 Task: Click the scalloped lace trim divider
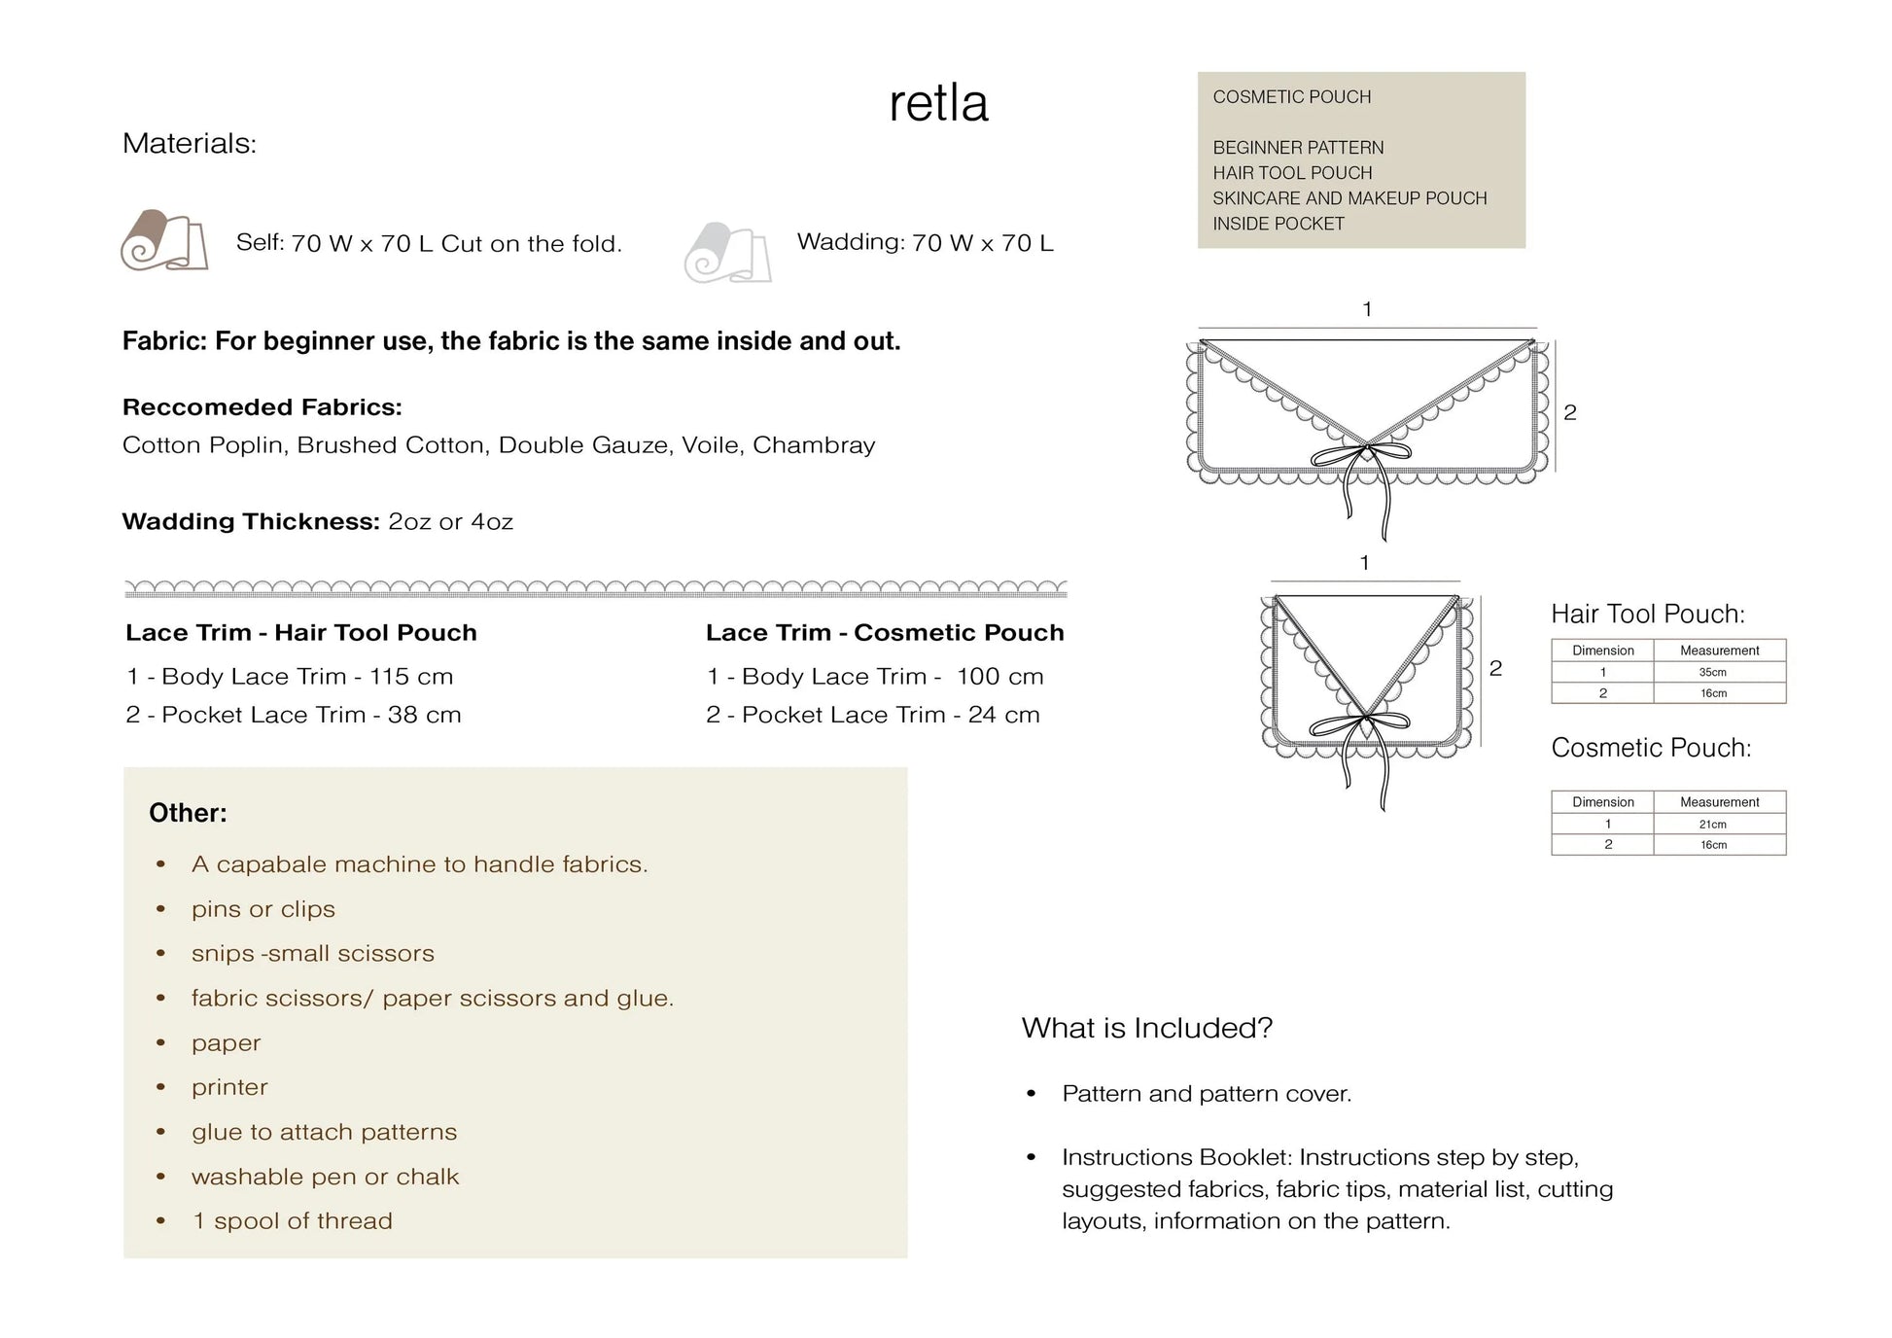pos(596,589)
